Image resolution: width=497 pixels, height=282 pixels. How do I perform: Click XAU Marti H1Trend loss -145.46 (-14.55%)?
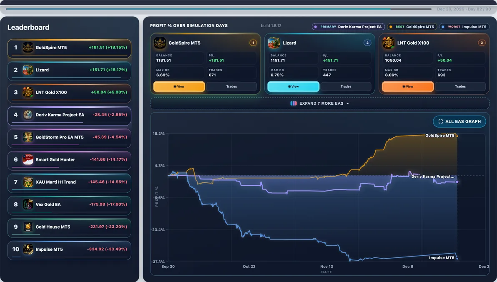[108, 182]
